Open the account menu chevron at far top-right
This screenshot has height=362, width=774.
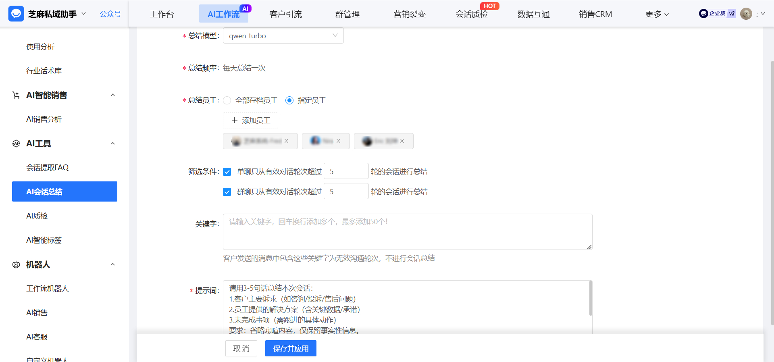pyautogui.click(x=763, y=14)
